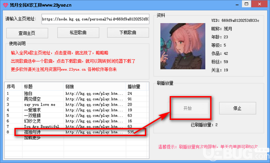Select the song row 独白

coord(76,93)
